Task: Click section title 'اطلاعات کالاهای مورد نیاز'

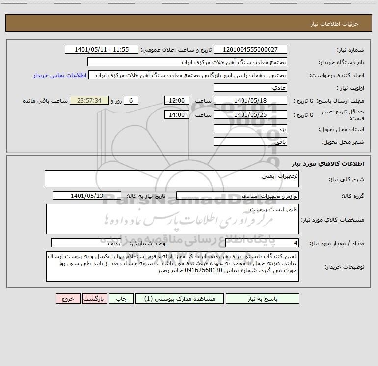Action: (328, 164)
